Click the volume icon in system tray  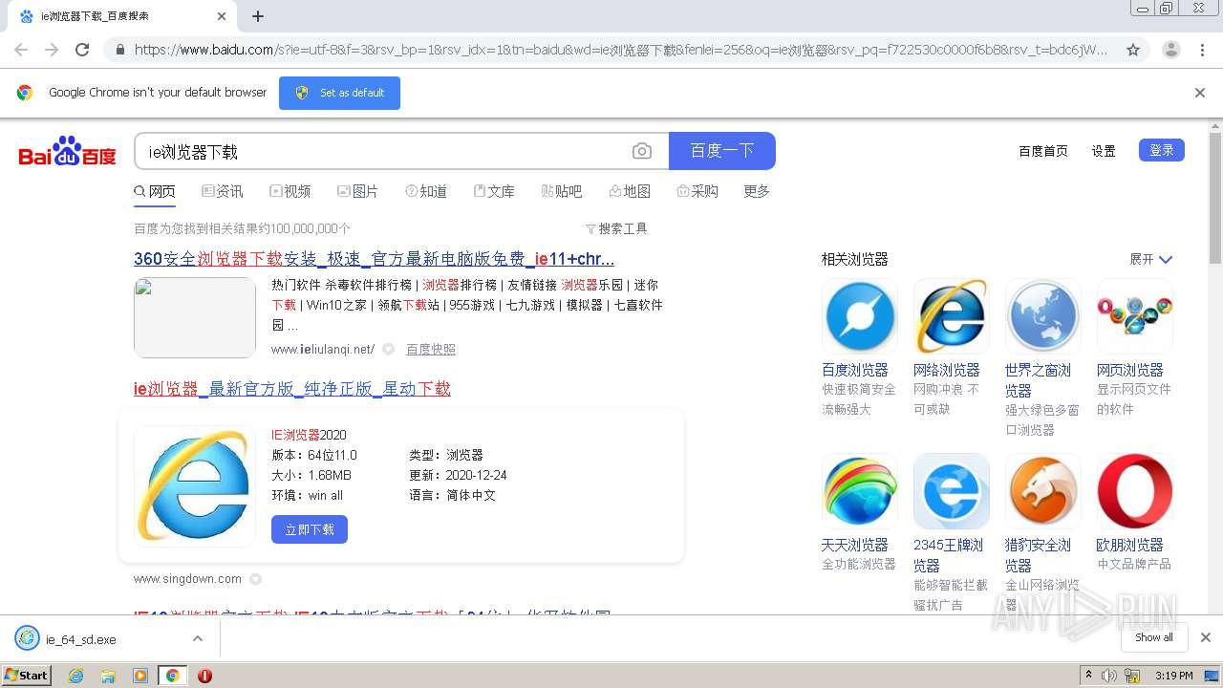coord(1109,676)
